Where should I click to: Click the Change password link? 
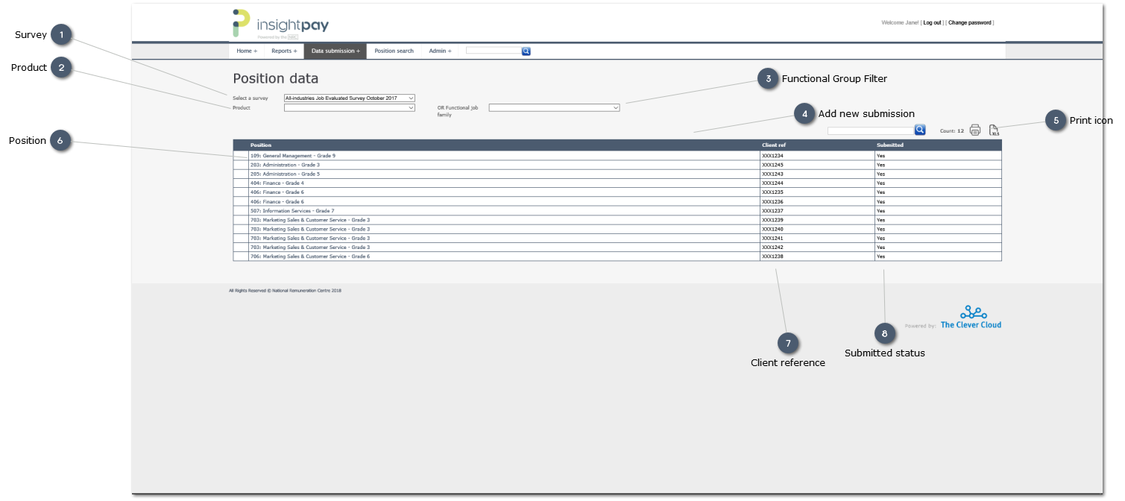969,23
